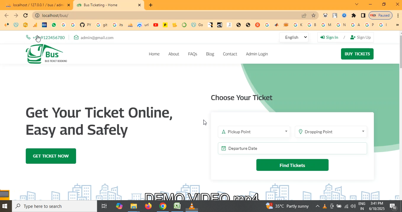This screenshot has width=402, height=212.
Task: Open the weather widget showing 35°C
Action: 287,206
